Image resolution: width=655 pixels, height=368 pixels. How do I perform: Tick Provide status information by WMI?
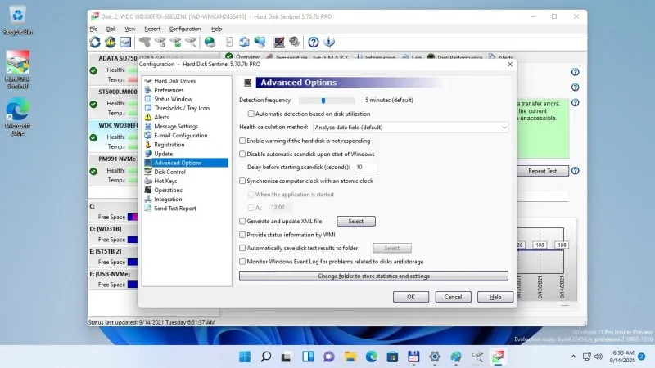(242, 234)
